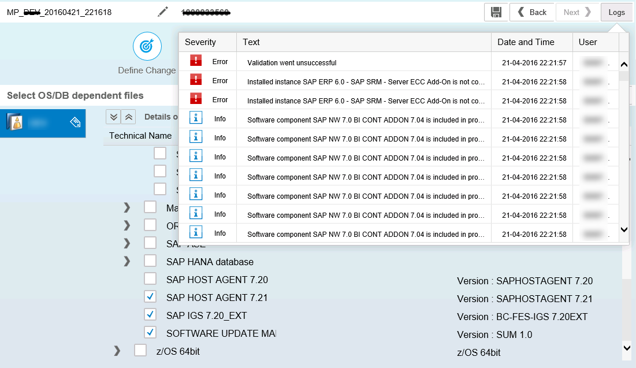Click the down arrow of the file list scrollbar
The height and width of the screenshot is (368, 636).
coord(627,348)
